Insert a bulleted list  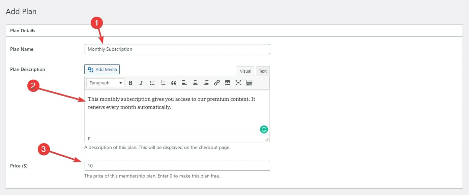(152, 83)
